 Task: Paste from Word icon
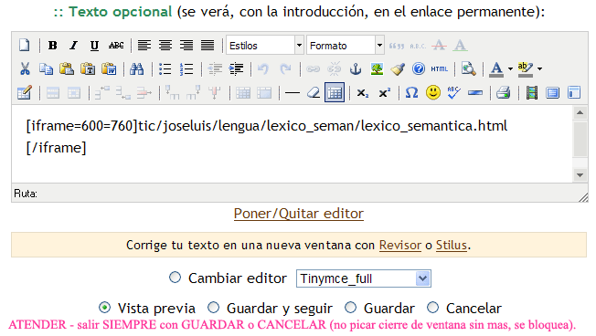tap(109, 69)
